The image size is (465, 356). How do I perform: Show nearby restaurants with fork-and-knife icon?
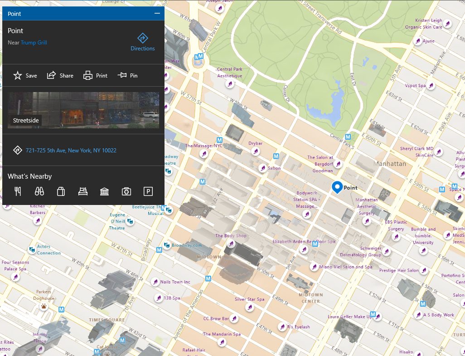pos(18,191)
